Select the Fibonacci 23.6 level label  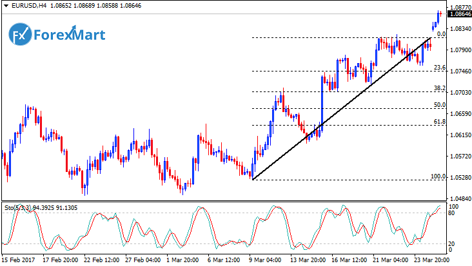click(x=440, y=68)
